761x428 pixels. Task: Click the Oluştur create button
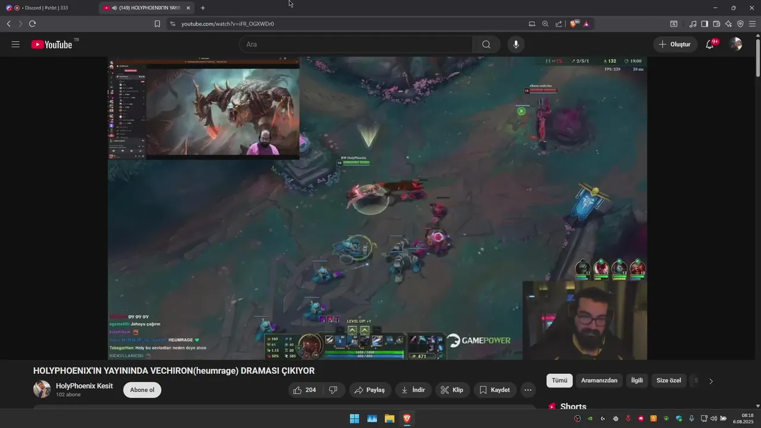[675, 45]
